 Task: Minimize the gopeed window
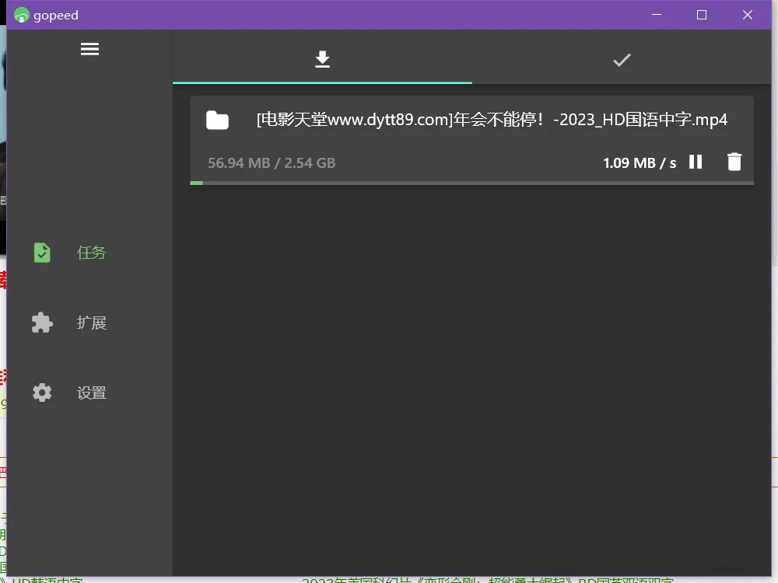point(657,15)
